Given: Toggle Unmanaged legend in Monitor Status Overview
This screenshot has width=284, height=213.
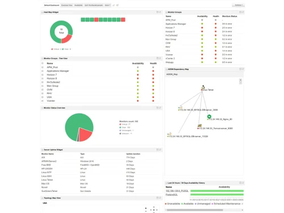Looking at the screenshot, I should coord(127,131).
